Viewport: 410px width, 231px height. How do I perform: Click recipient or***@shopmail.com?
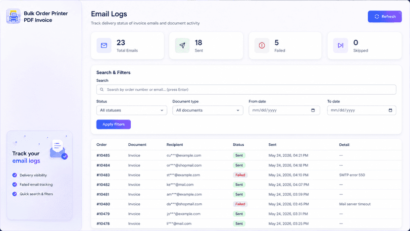click(184, 165)
